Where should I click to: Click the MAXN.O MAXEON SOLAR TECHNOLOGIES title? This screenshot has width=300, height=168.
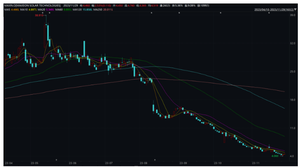tap(32, 5)
